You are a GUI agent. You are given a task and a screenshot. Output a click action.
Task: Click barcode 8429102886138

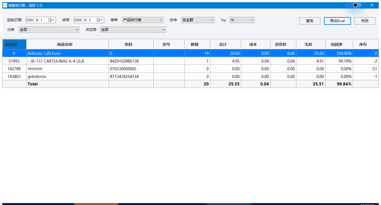pyautogui.click(x=124, y=61)
